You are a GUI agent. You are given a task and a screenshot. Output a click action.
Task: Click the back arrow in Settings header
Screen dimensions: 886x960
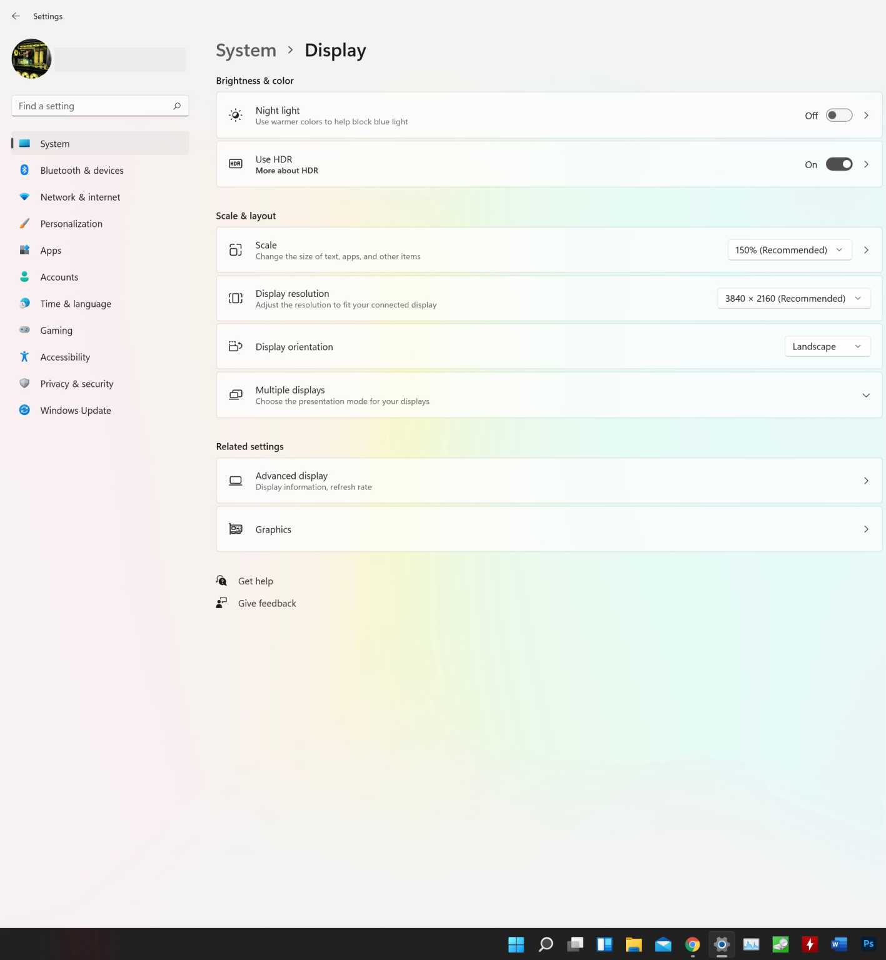(x=16, y=16)
